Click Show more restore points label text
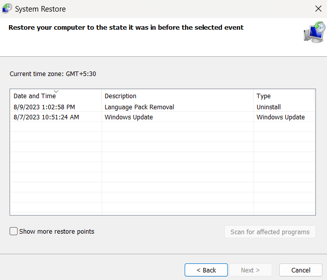 coord(57,231)
